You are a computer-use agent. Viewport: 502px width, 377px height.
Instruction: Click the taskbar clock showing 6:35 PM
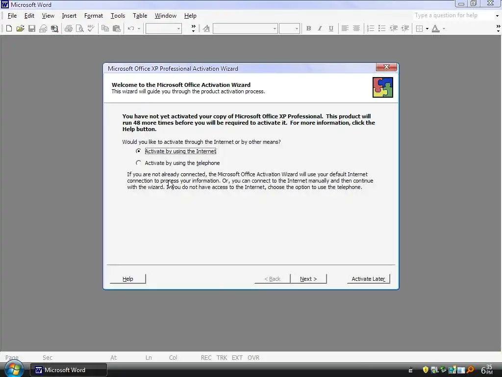pos(487,370)
